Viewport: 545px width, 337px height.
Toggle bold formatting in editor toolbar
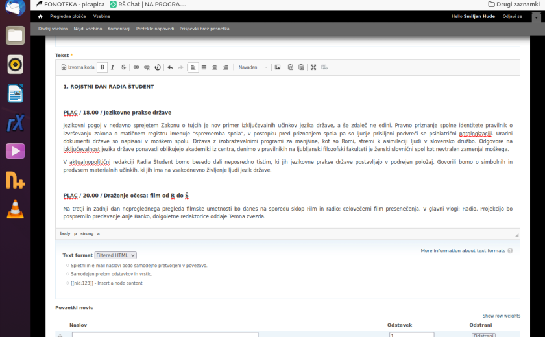(x=103, y=67)
